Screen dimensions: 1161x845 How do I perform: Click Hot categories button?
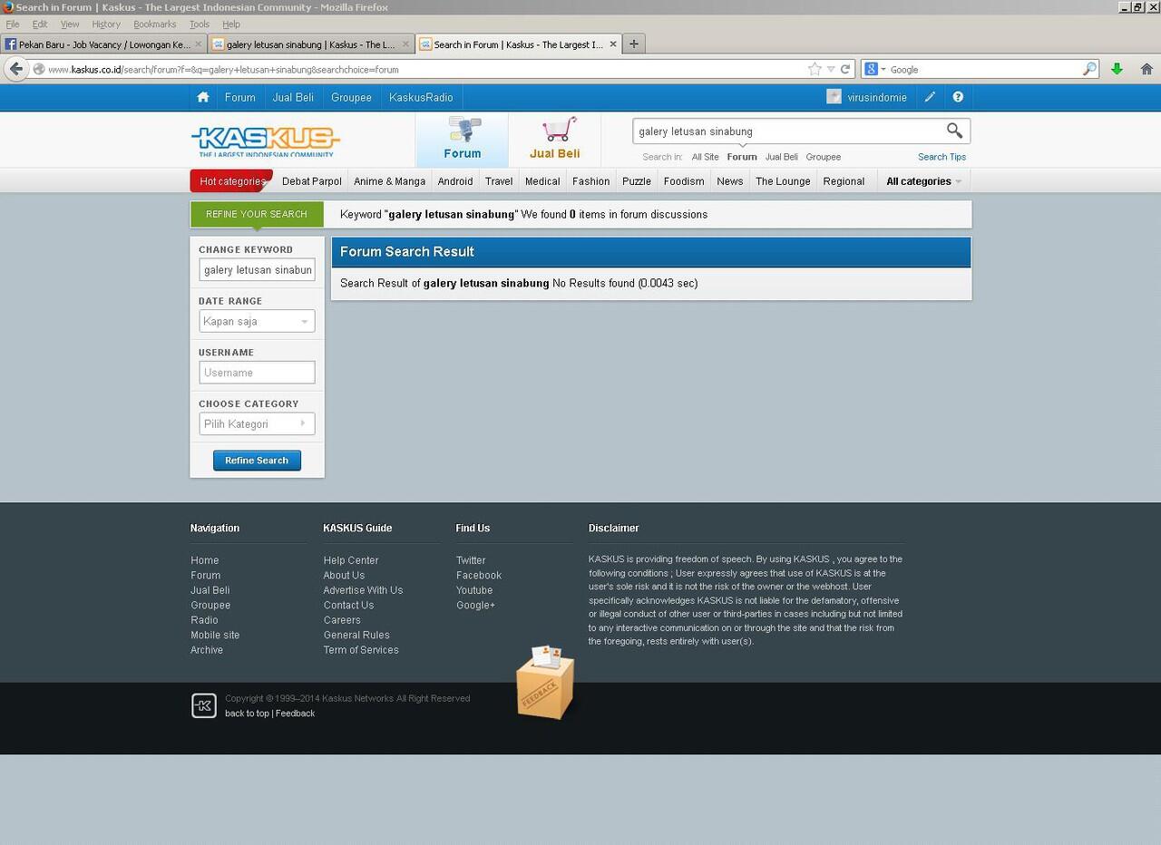pyautogui.click(x=231, y=181)
